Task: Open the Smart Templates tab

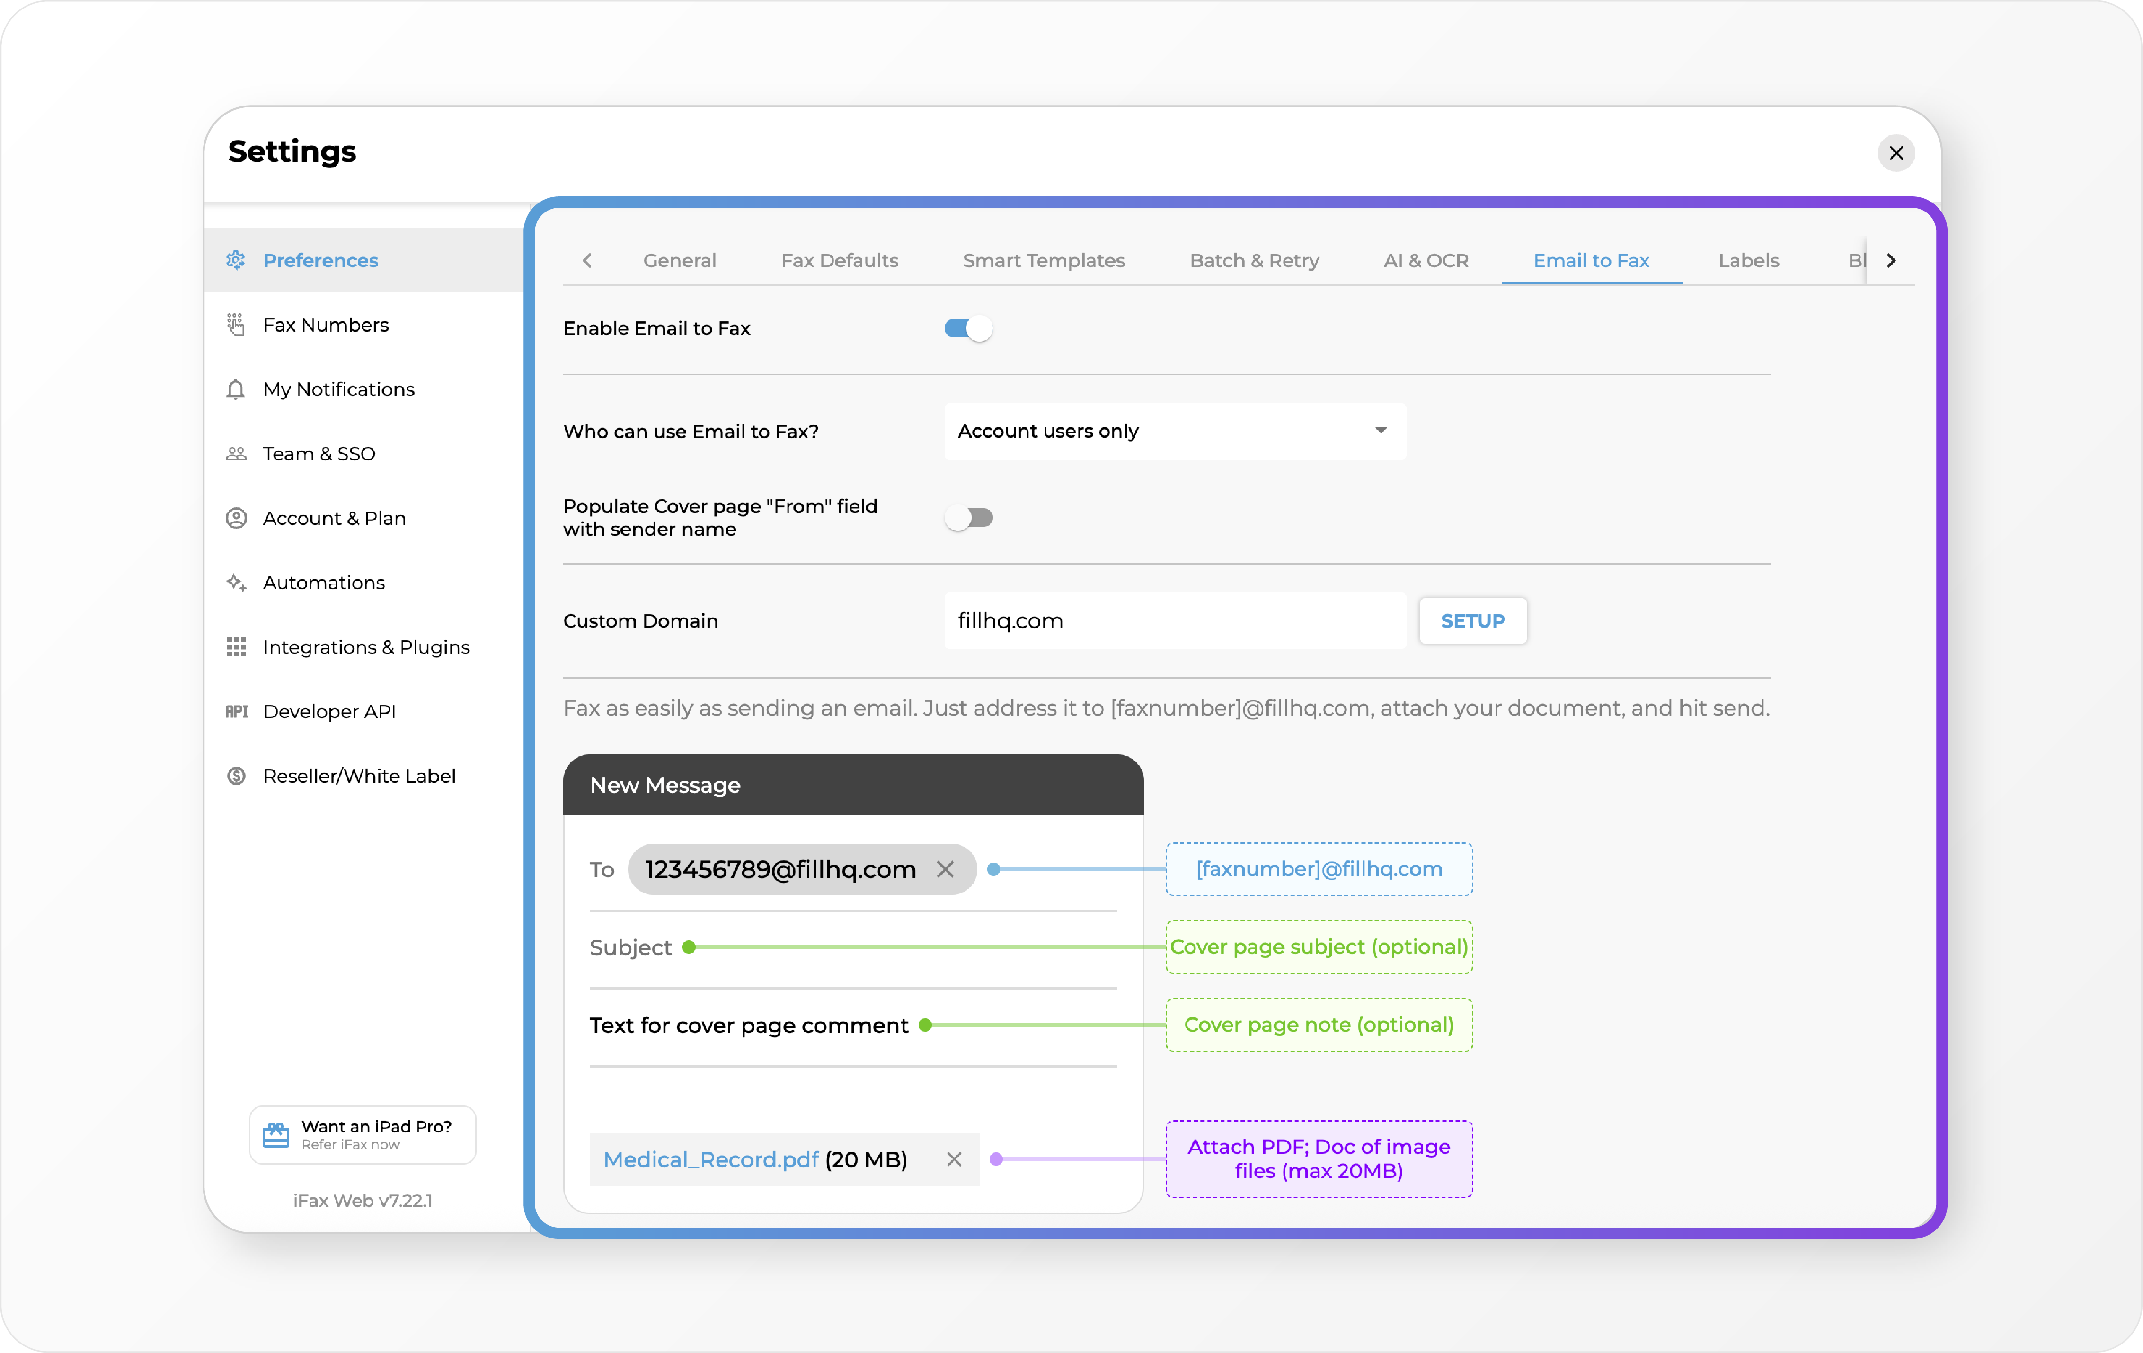Action: click(x=1043, y=261)
